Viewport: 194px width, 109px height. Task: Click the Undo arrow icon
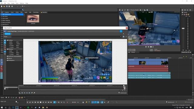pos(22,6)
